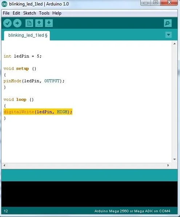Click 'Arduino Mega 2560 or Mega ADK on COM4' text
Image resolution: width=180 pixels, height=217 pixels.
coord(132,211)
